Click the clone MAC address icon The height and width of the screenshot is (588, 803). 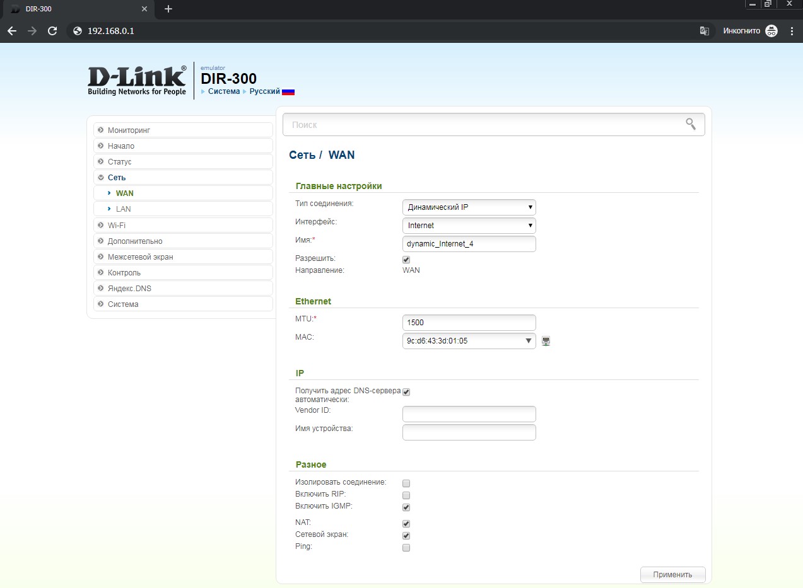click(546, 341)
